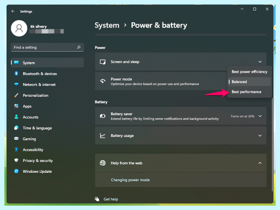This screenshot has height=210, width=280.
Task: Click the Gaming controller icon
Action: (16, 139)
